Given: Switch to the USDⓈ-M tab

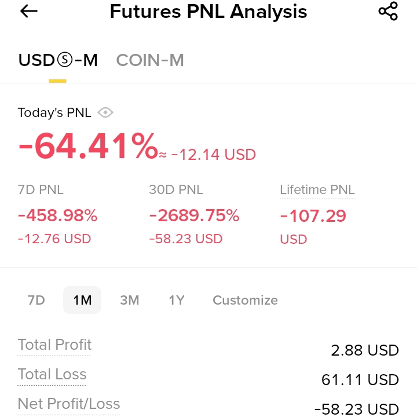Looking at the screenshot, I should coord(58,60).
